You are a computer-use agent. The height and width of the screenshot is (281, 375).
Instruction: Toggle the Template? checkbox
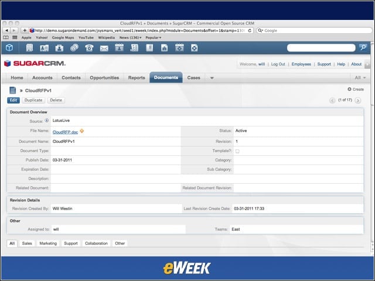[x=237, y=151]
